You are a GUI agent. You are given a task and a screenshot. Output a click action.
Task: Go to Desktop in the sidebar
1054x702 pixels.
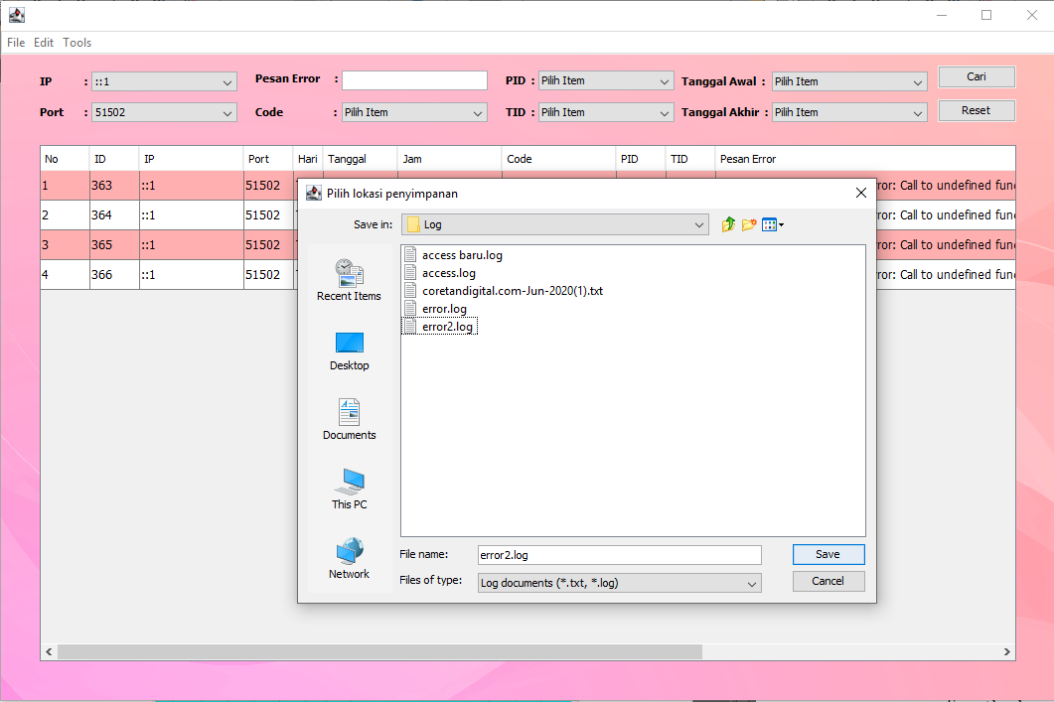[x=349, y=351]
